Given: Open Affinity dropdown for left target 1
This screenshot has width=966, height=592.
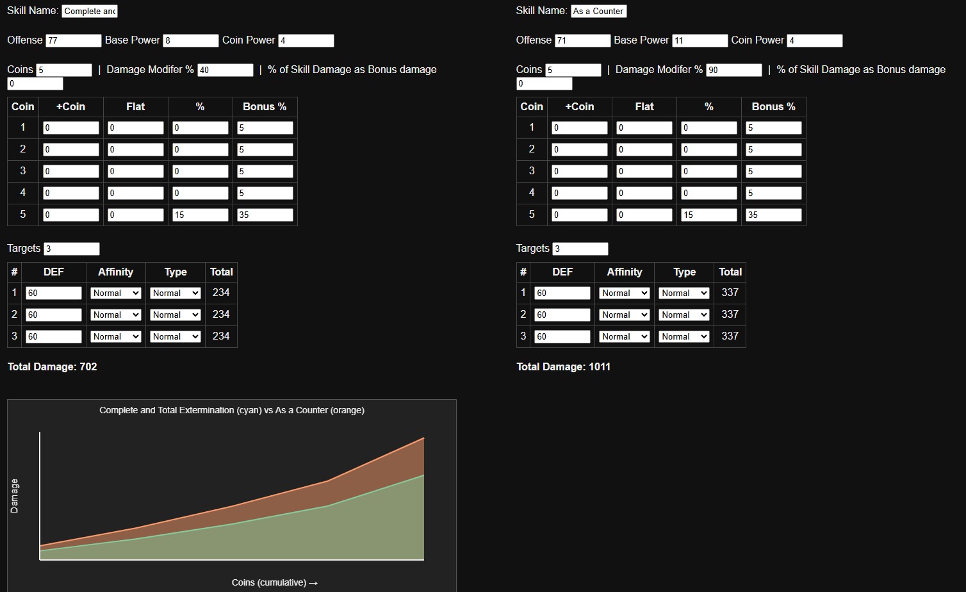Looking at the screenshot, I should [x=115, y=293].
